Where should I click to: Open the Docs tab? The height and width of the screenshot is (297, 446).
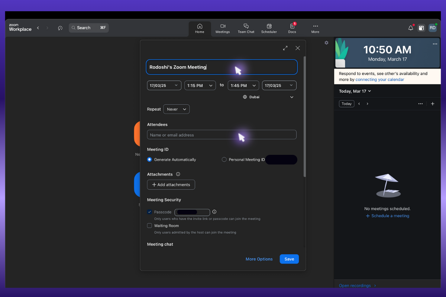[292, 29]
